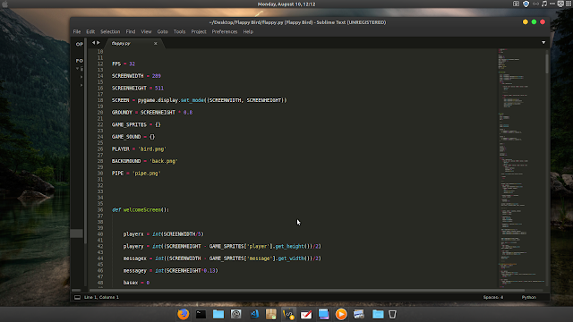Click the 'pipe.png' string

pyautogui.click(x=146, y=173)
